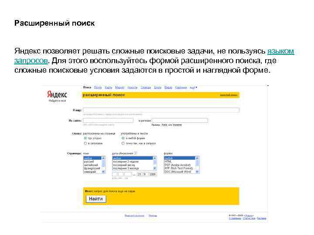Click the Киев example region link
The image size is (314, 235).
click(x=164, y=125)
